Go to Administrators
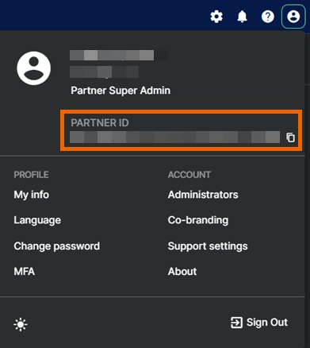The height and width of the screenshot is (348, 310). [x=203, y=195]
